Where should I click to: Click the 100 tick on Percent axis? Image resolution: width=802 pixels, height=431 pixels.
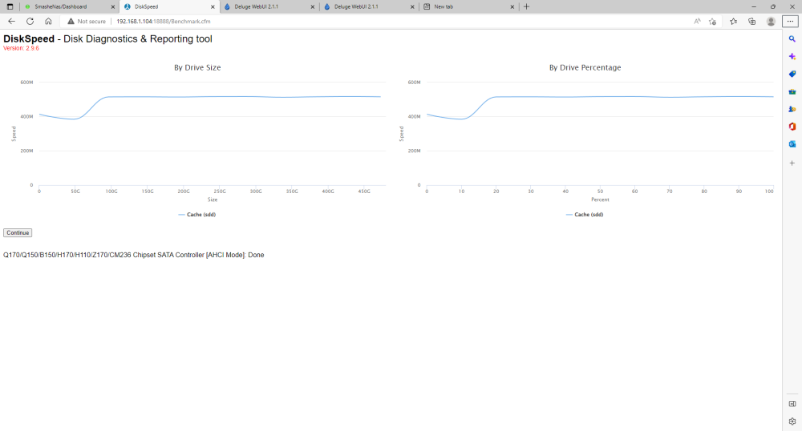[769, 191]
